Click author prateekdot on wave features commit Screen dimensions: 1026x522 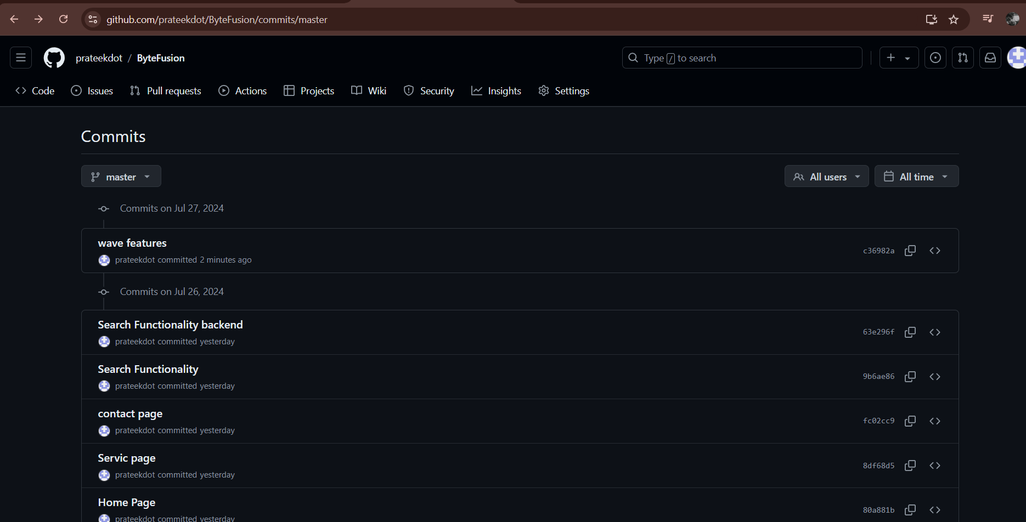click(x=135, y=260)
